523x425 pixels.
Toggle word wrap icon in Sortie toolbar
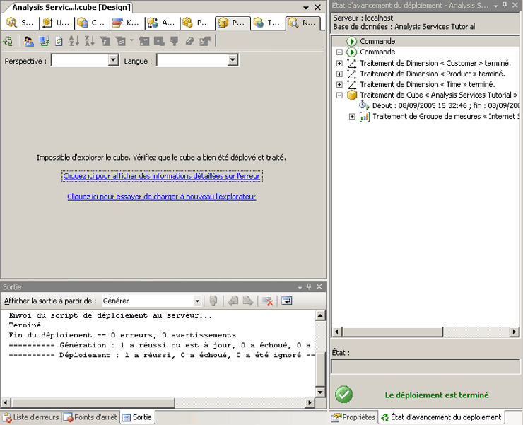(x=286, y=301)
